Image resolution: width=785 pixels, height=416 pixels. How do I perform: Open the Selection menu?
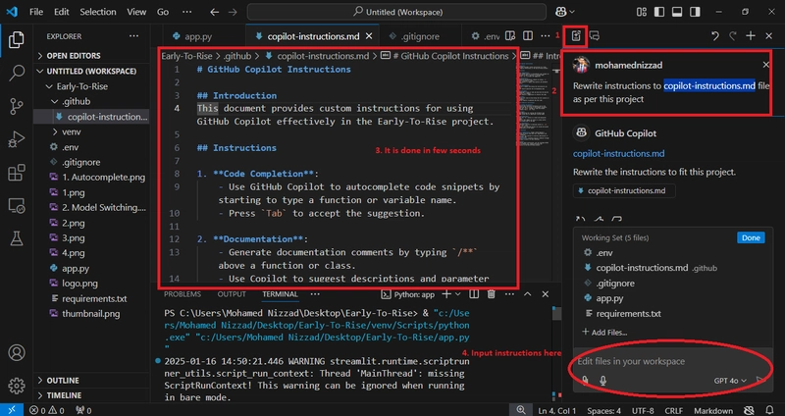pos(98,12)
